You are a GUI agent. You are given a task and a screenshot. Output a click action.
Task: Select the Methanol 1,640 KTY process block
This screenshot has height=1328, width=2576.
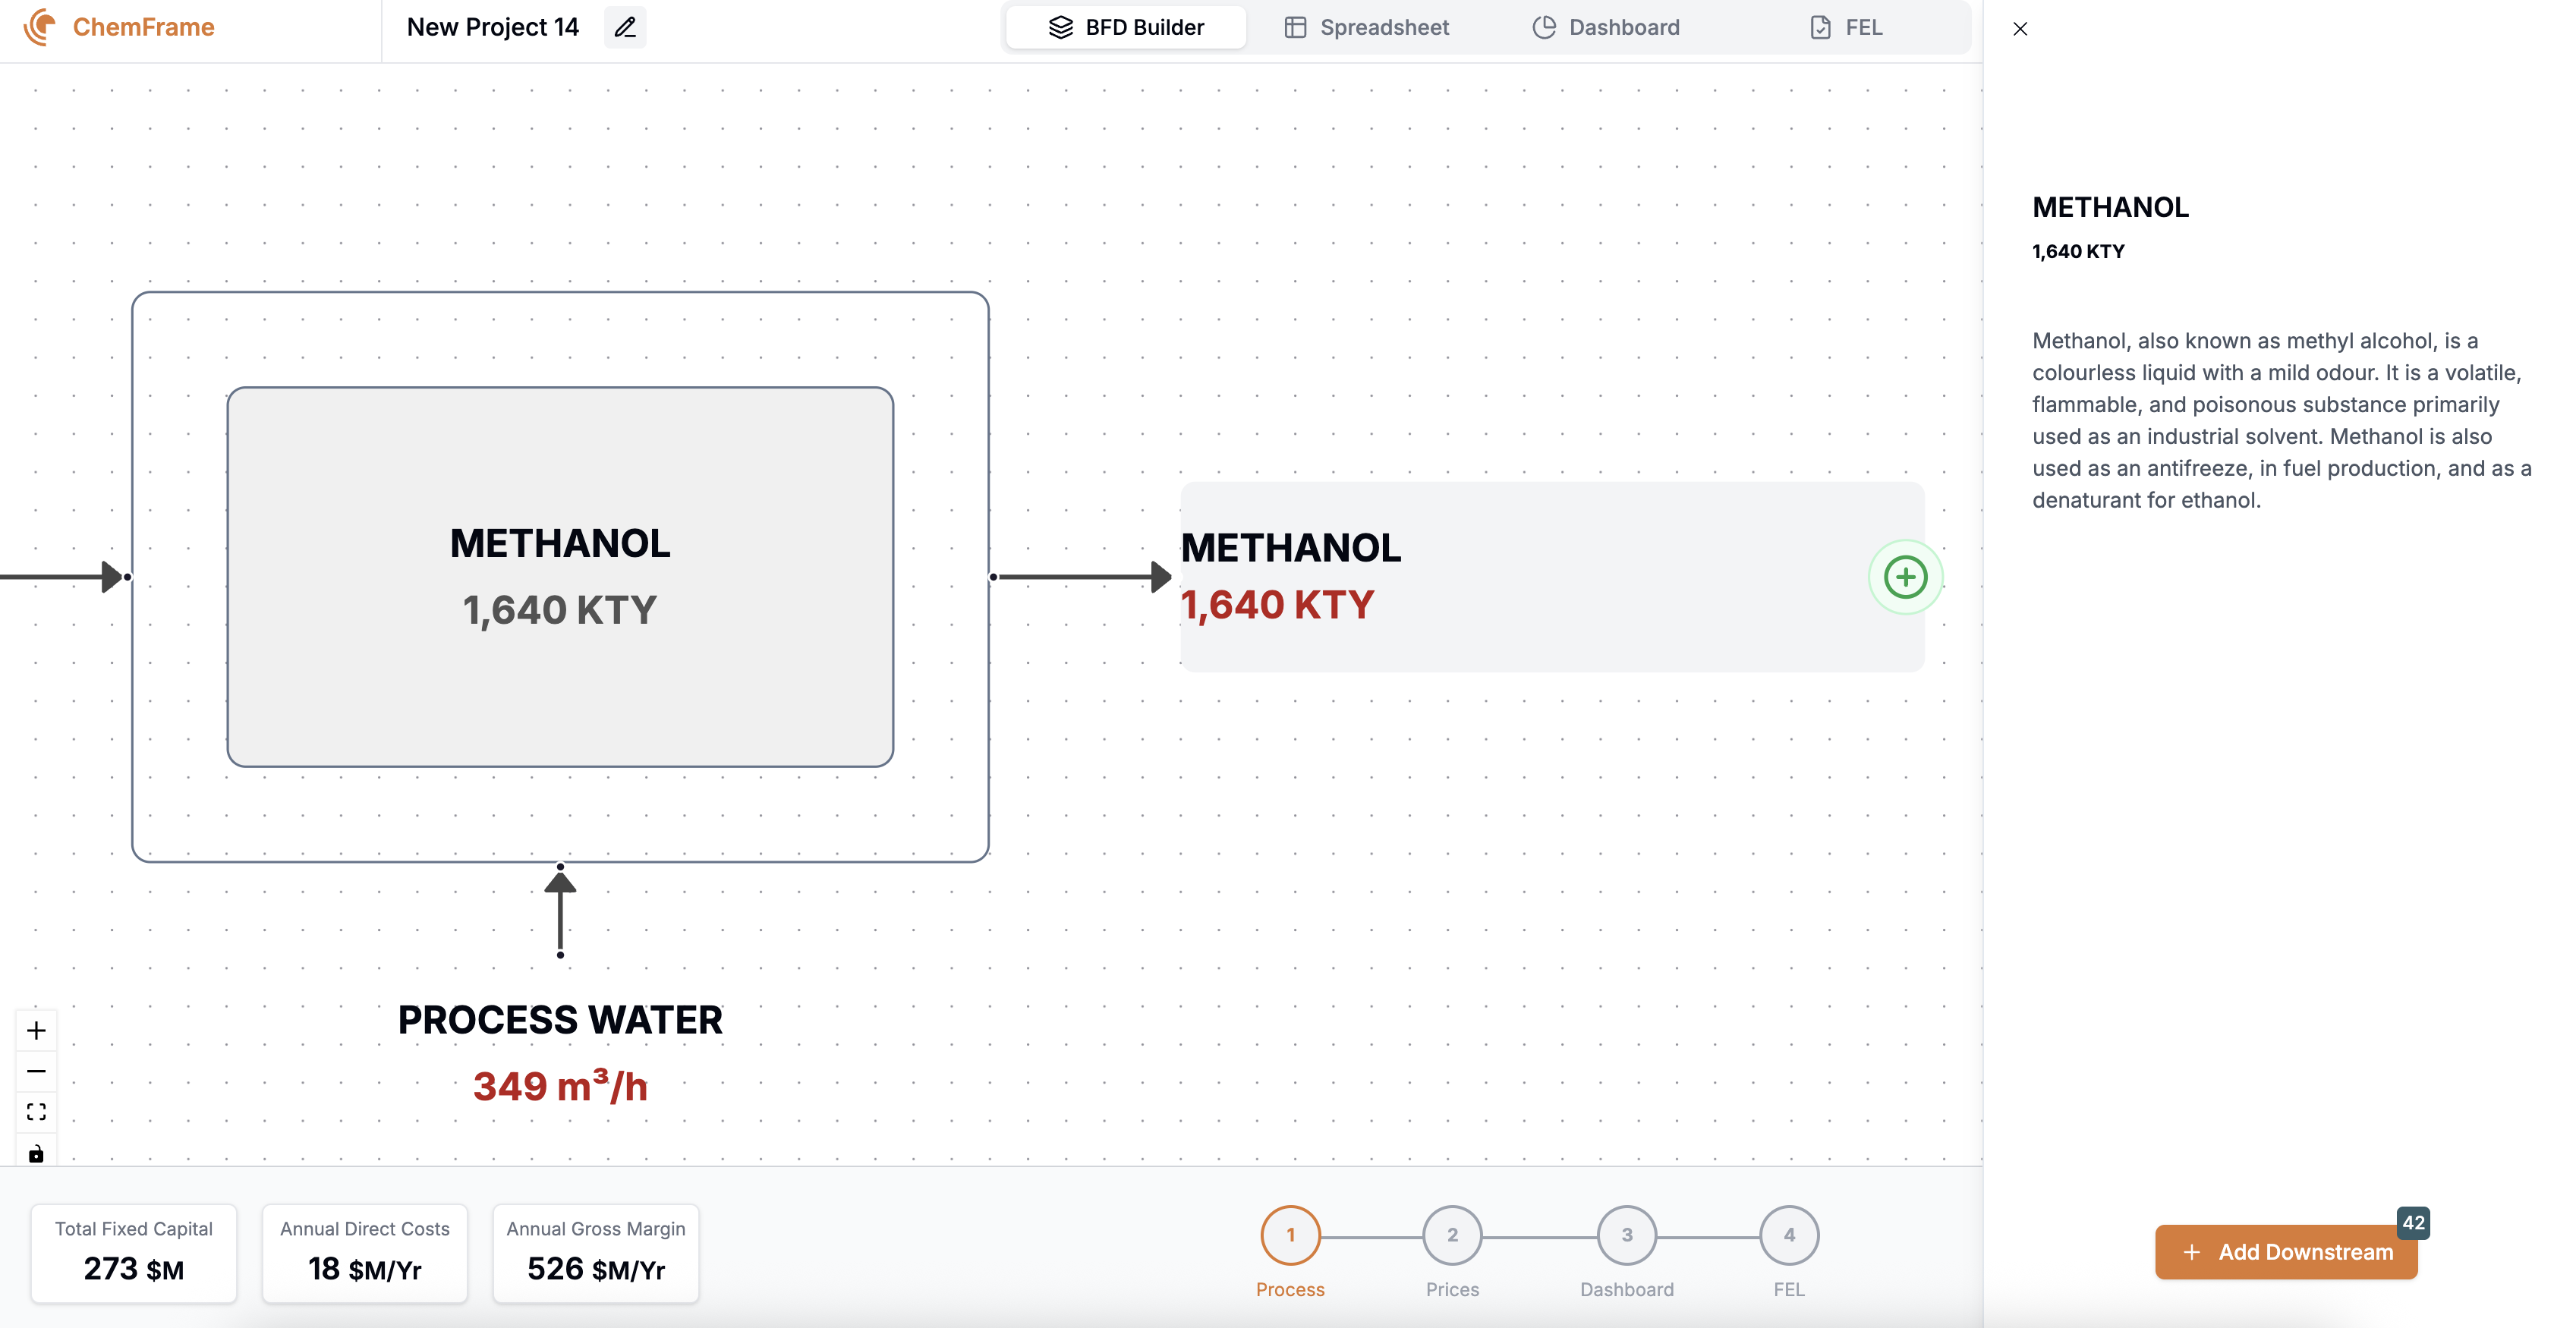click(560, 577)
